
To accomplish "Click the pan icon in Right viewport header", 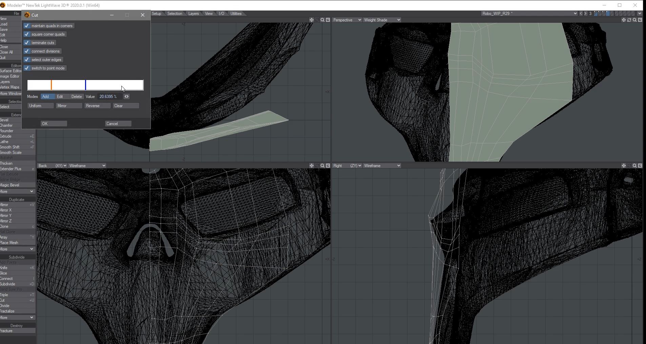I will click(623, 166).
